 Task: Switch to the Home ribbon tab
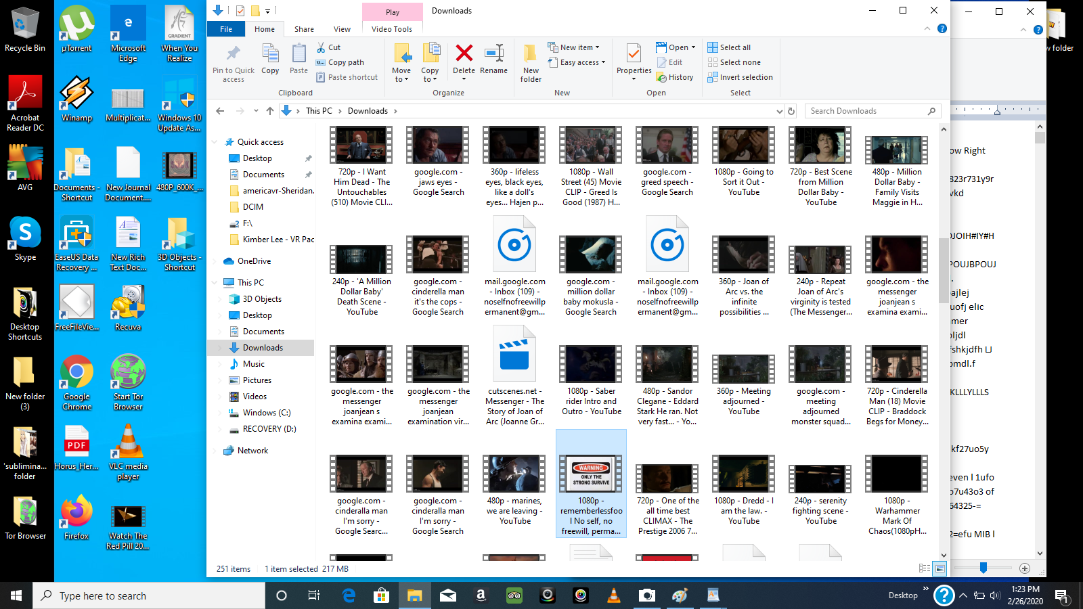(x=265, y=29)
